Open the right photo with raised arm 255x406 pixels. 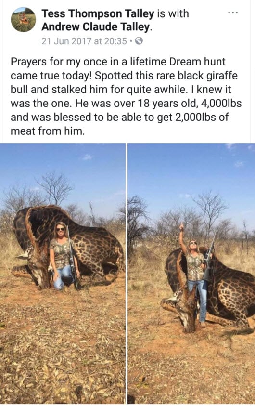pos(191,274)
